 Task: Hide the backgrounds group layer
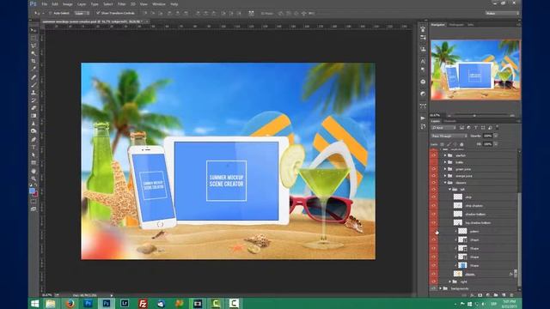[x=434, y=288]
